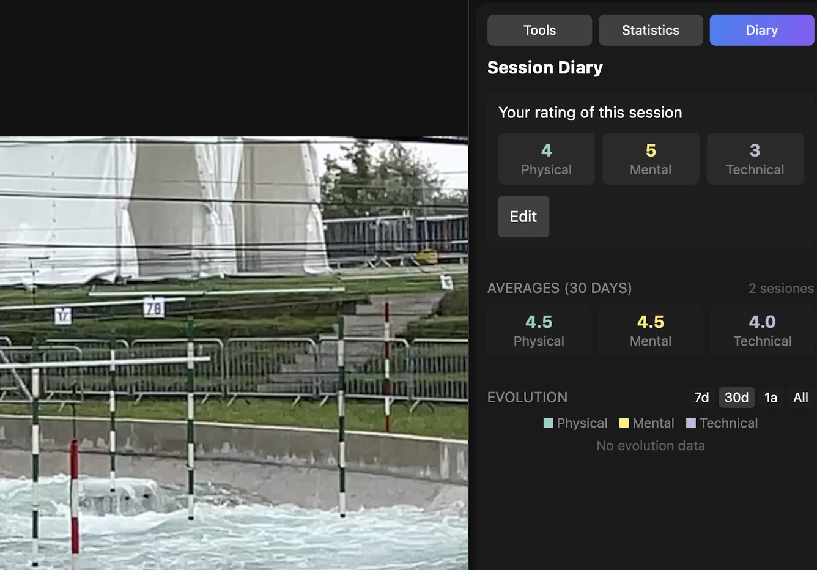Click the Mental rating card showing 5
Image resolution: width=817 pixels, height=570 pixels.
[x=651, y=159]
